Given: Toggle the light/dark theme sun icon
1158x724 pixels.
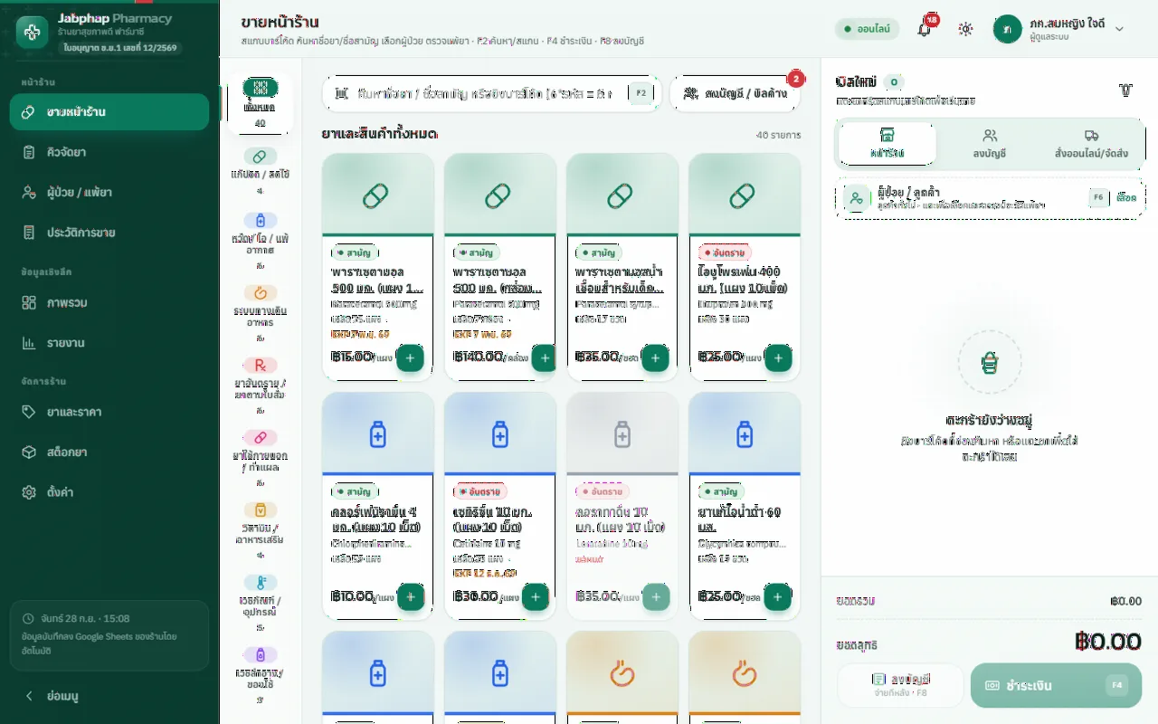Looking at the screenshot, I should [965, 29].
